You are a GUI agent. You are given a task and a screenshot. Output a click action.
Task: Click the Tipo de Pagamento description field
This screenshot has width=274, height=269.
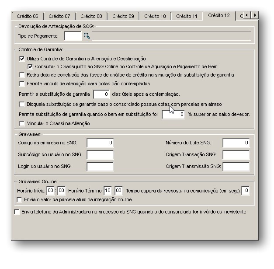point(172,36)
